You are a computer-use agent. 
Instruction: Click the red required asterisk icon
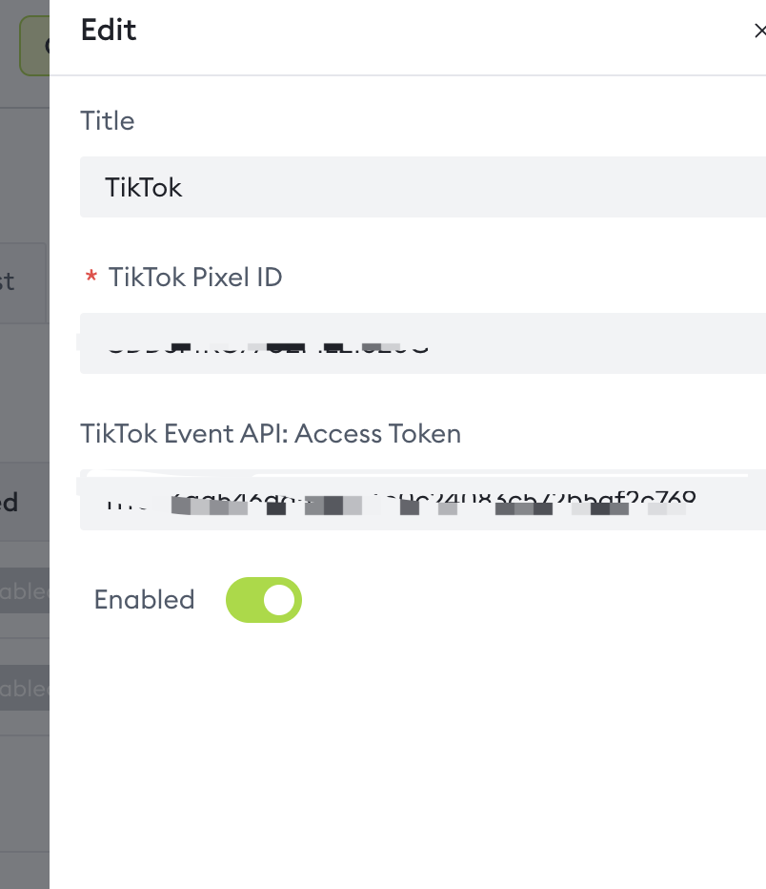pyautogui.click(x=91, y=279)
